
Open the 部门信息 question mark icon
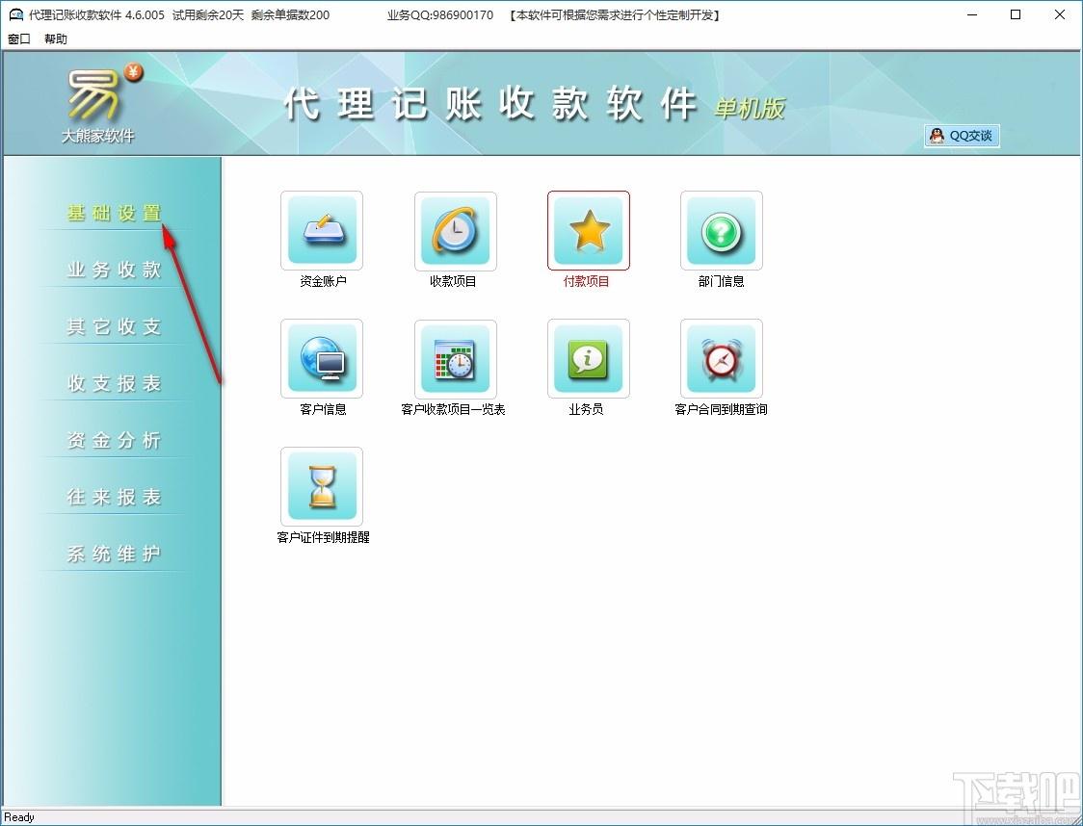click(x=722, y=230)
